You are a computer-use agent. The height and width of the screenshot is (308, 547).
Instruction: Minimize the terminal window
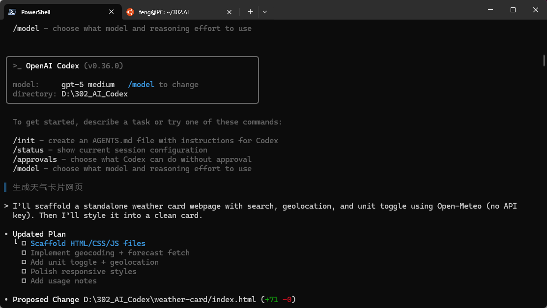[490, 10]
